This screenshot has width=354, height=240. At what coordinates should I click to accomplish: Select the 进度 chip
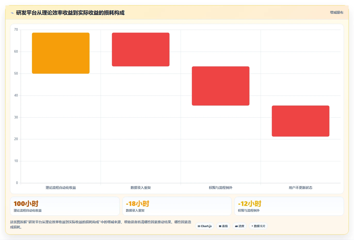coord(239,226)
